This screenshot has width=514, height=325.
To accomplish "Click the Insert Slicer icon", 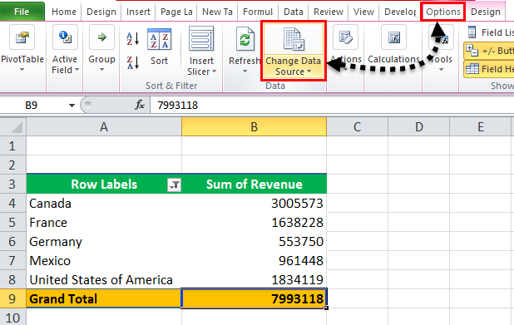I will pos(201,39).
